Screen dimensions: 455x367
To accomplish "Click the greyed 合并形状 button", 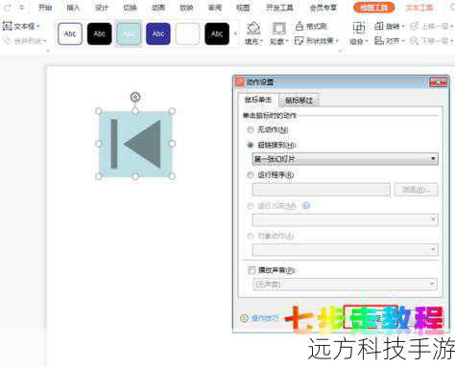I will (x=25, y=40).
